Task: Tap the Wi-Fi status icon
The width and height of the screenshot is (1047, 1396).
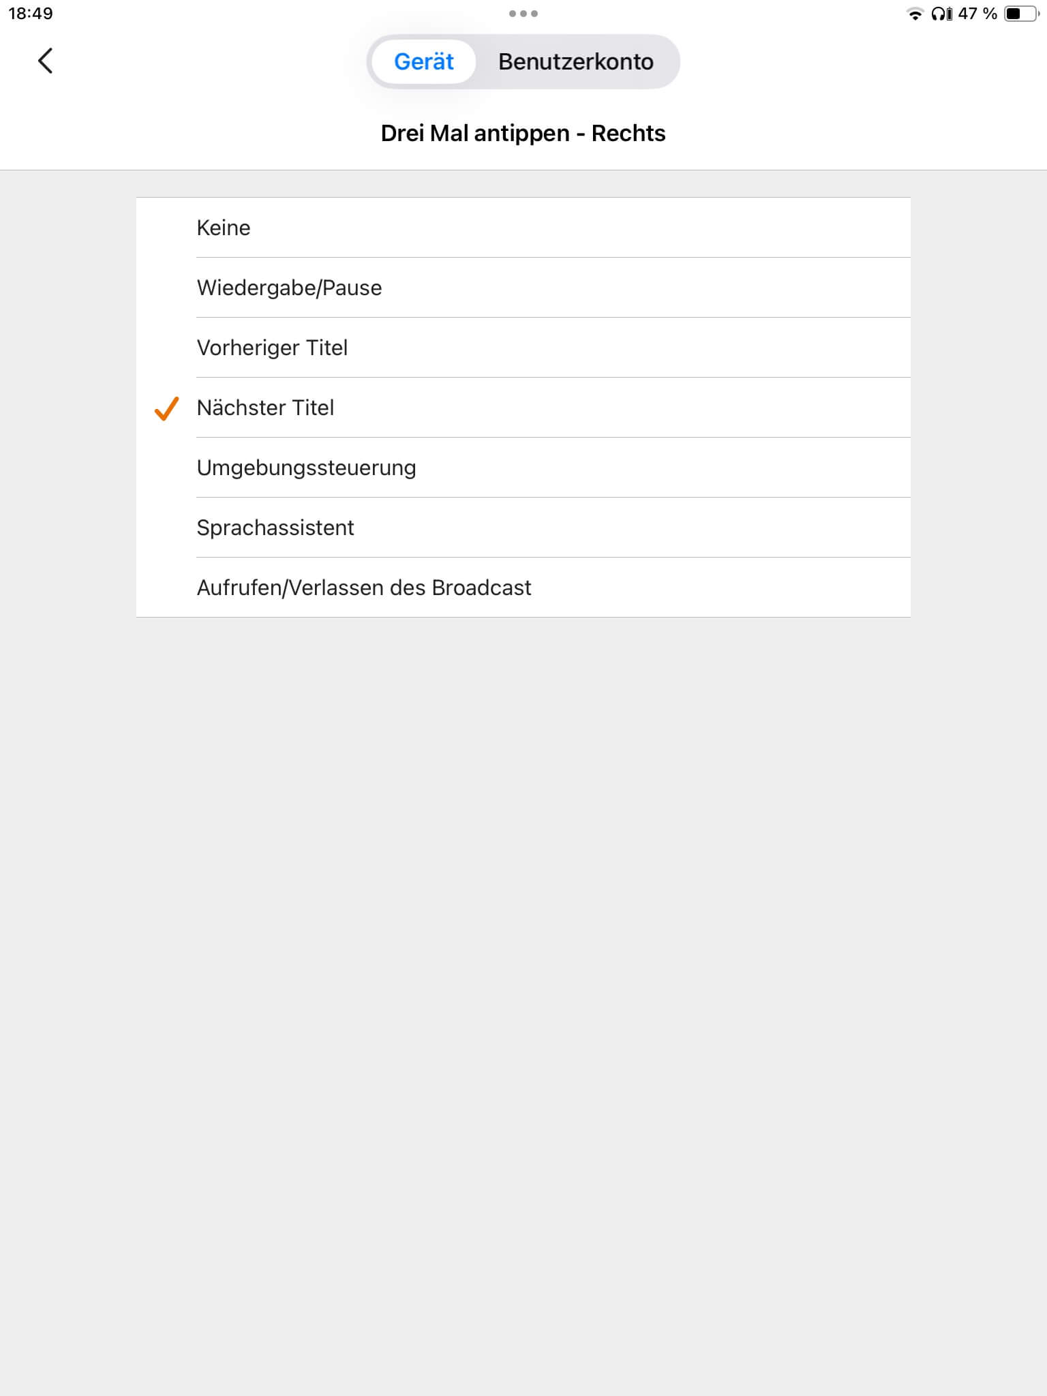Action: pos(915,14)
